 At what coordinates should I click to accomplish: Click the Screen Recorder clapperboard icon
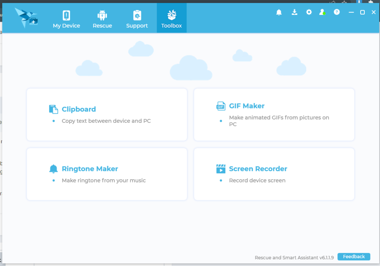(x=221, y=169)
